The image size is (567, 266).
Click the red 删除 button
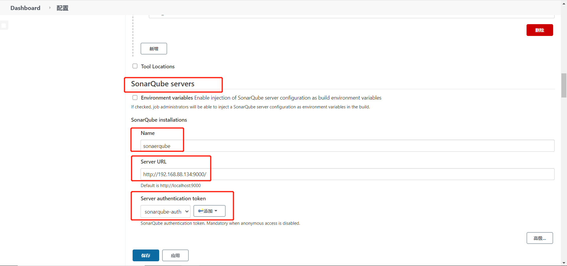tap(540, 30)
